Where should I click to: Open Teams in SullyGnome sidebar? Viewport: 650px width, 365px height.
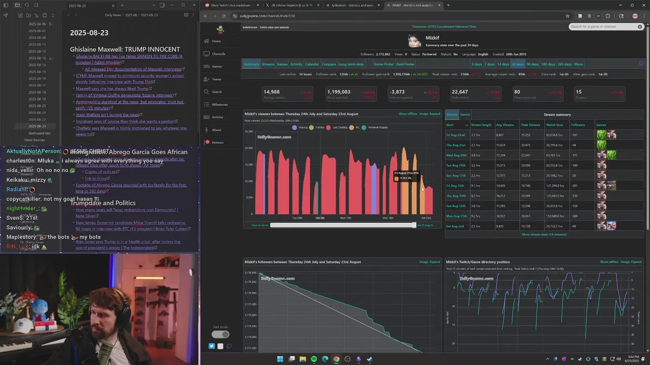(216, 79)
